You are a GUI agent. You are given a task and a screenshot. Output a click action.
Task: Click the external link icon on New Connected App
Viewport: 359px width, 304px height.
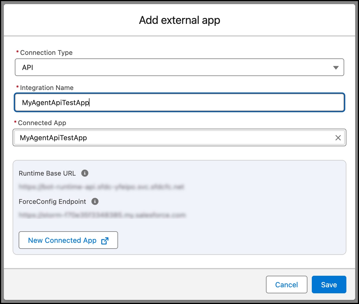(105, 241)
